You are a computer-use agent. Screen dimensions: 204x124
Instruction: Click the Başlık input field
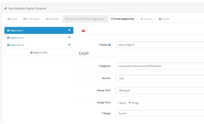160,45
